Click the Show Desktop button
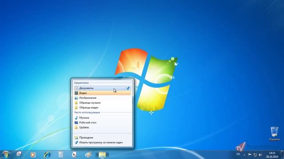284x159 pixels. (282, 155)
